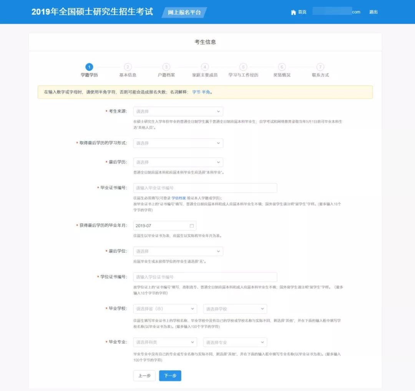Click step 6 奖惩情况 circle

click(x=282, y=67)
